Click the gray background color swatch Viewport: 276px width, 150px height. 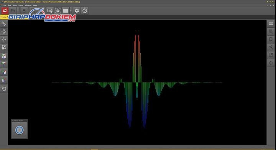click(x=66, y=11)
